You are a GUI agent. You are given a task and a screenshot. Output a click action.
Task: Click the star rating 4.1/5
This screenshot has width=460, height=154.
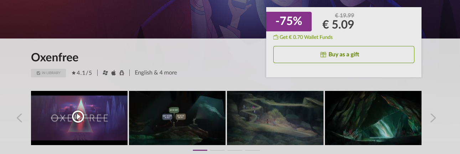(x=82, y=73)
